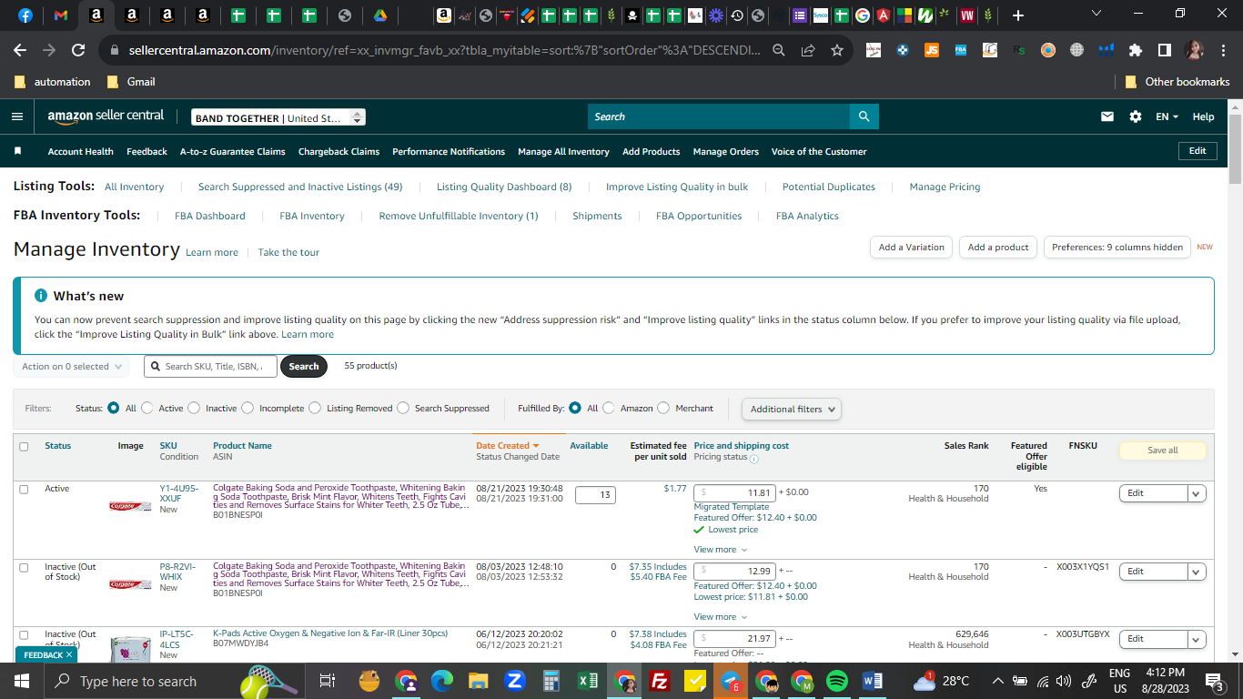Open the FBA Dashboard link
The height and width of the screenshot is (699, 1243).
(210, 216)
